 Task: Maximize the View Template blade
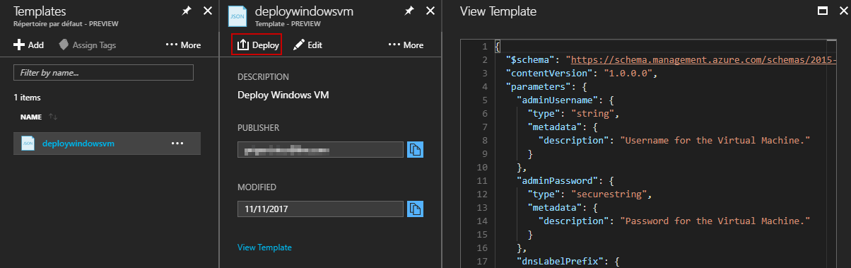tap(822, 11)
